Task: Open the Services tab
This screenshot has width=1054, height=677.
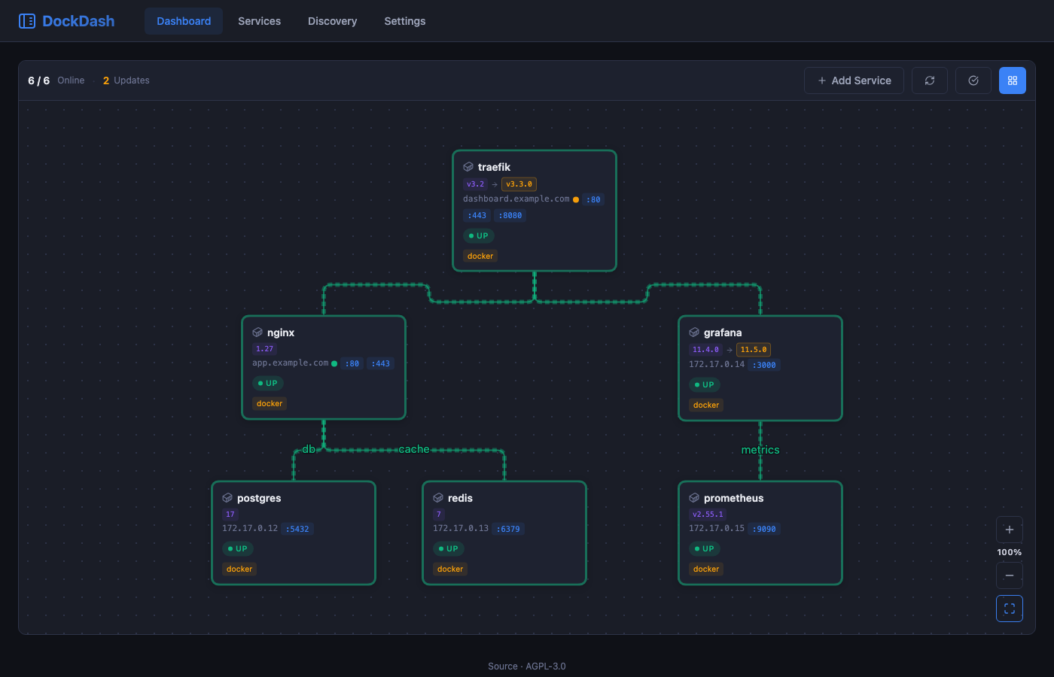Action: click(x=259, y=21)
